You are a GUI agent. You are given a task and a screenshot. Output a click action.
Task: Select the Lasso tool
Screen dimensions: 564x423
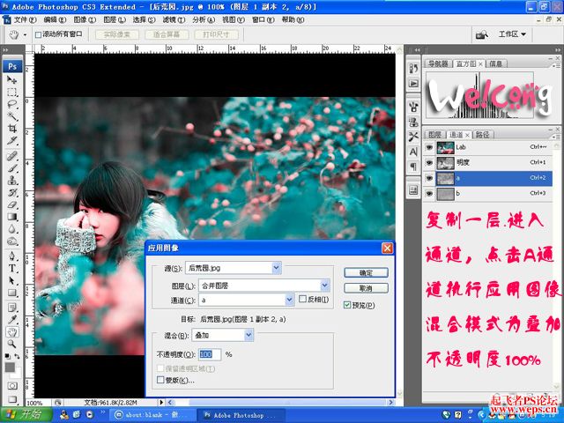[x=12, y=104]
